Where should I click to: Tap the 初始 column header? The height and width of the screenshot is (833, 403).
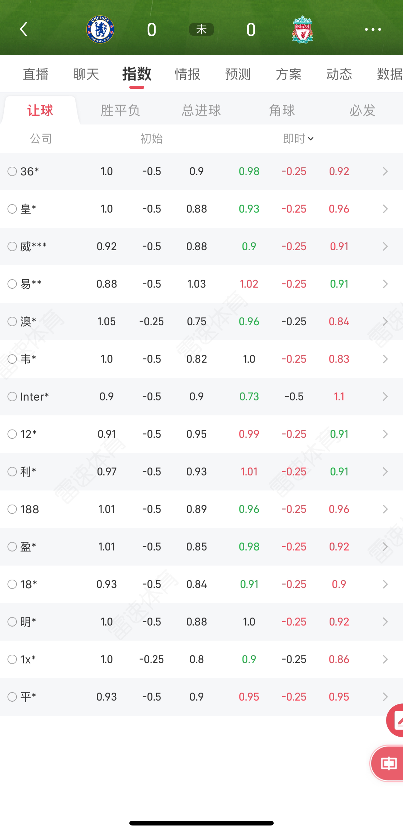152,139
